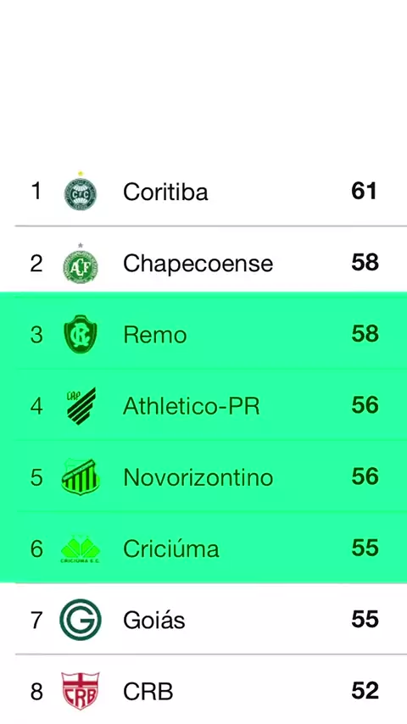This screenshot has width=407, height=724.
Task: Click CRB's 52 points value
Action: tap(365, 691)
